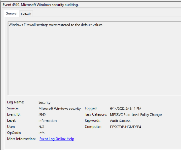Select the Security log name value

(44, 102)
